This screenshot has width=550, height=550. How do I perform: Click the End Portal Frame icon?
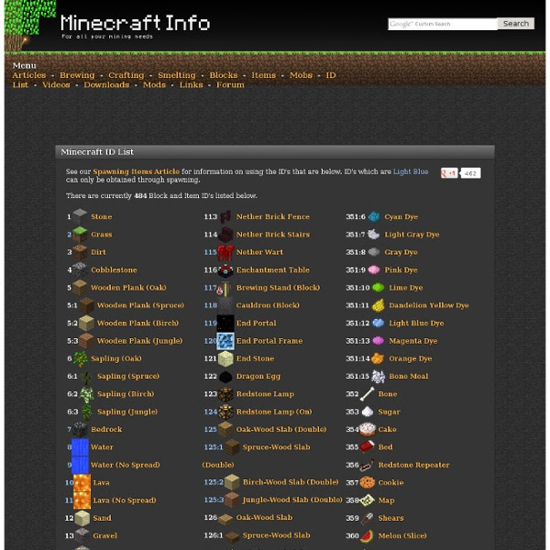[225, 341]
